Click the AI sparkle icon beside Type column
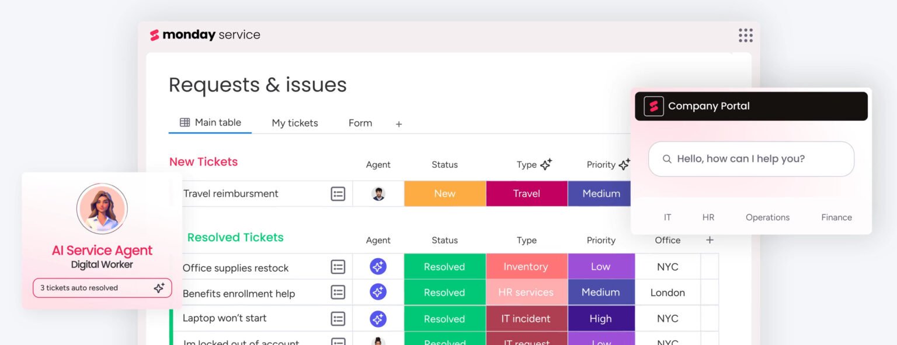Screen dimensions: 897x345 (x=546, y=164)
